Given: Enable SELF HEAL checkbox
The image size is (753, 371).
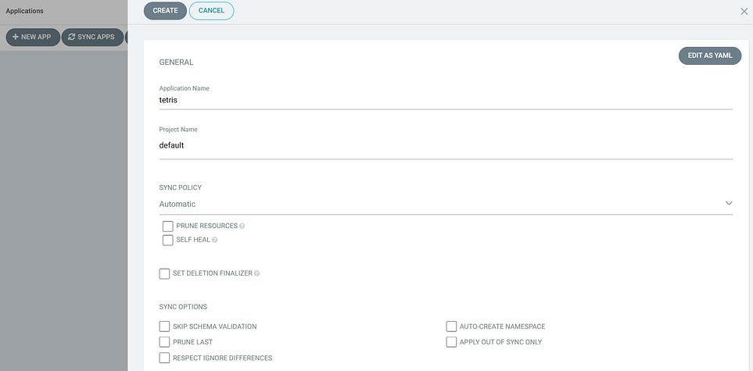Looking at the screenshot, I should pos(167,240).
